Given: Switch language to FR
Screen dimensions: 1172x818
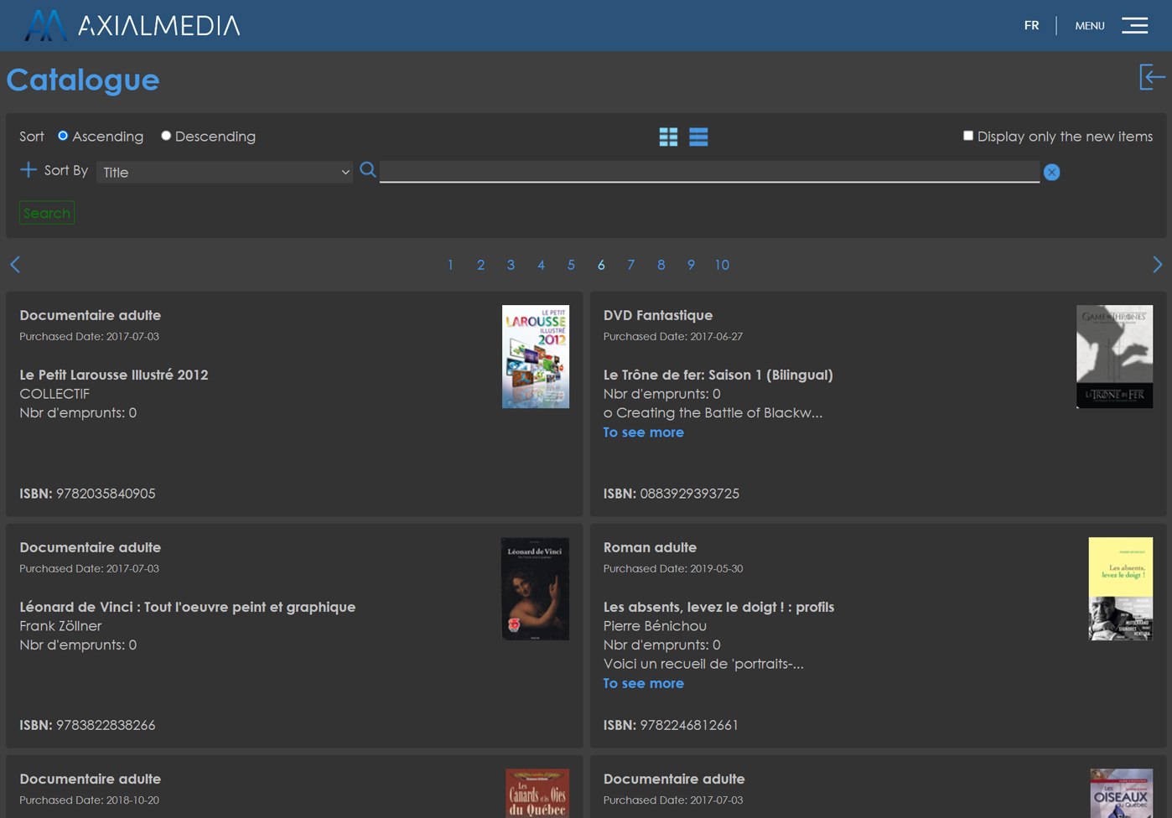Looking at the screenshot, I should pos(1031,25).
